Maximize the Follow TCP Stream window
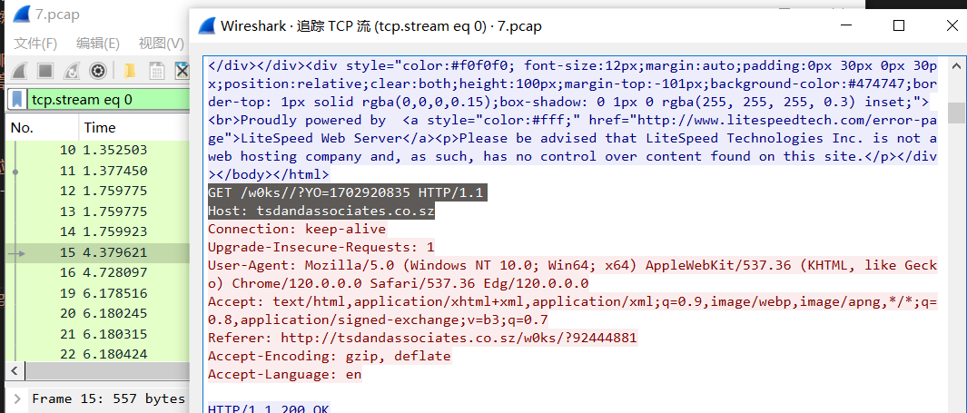 click(x=898, y=25)
